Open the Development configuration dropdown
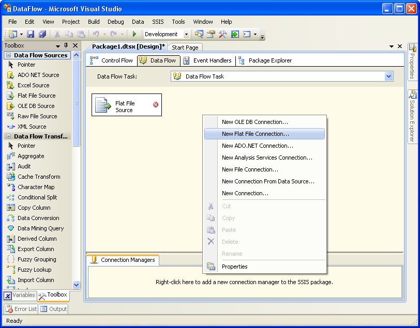 tap(186, 34)
